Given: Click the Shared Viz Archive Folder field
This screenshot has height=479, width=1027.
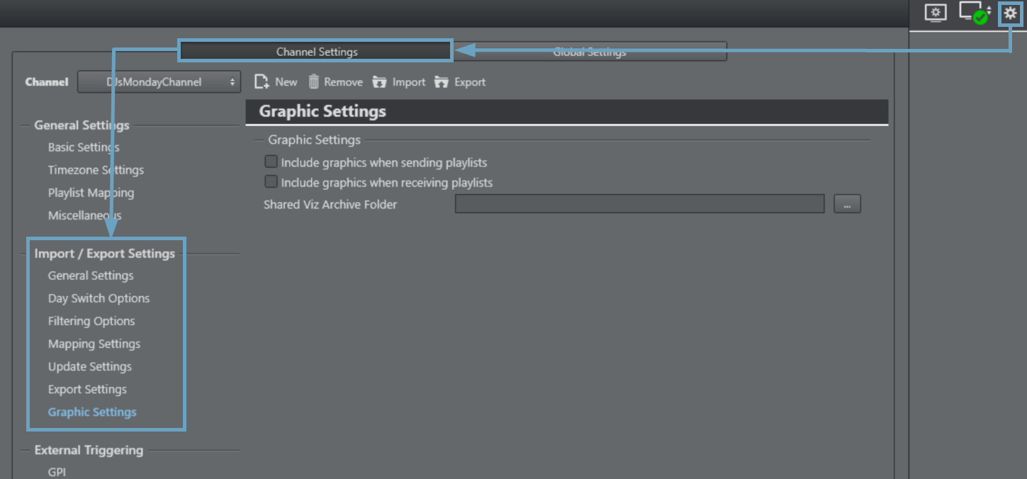Looking at the screenshot, I should tap(639, 204).
